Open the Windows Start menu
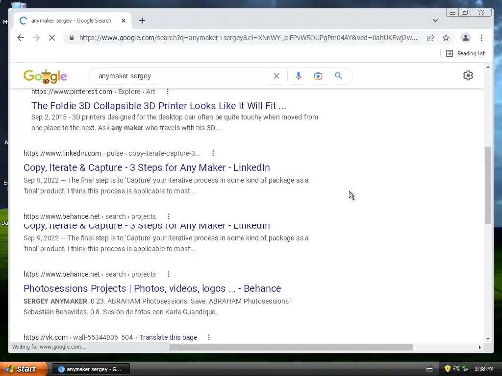This screenshot has width=502, height=376. pos(24,369)
